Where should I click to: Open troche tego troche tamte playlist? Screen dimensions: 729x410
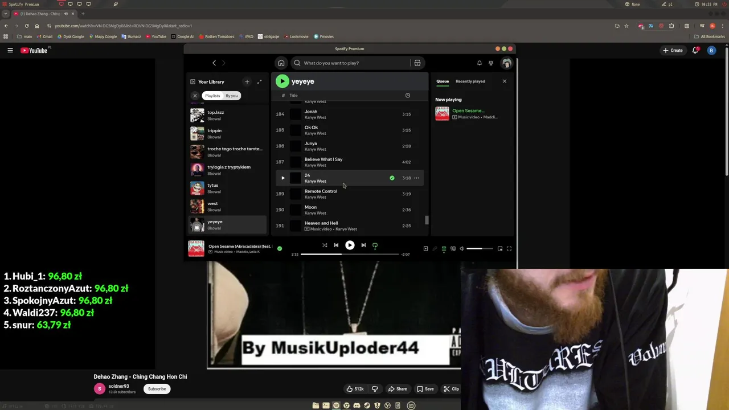[227, 152]
